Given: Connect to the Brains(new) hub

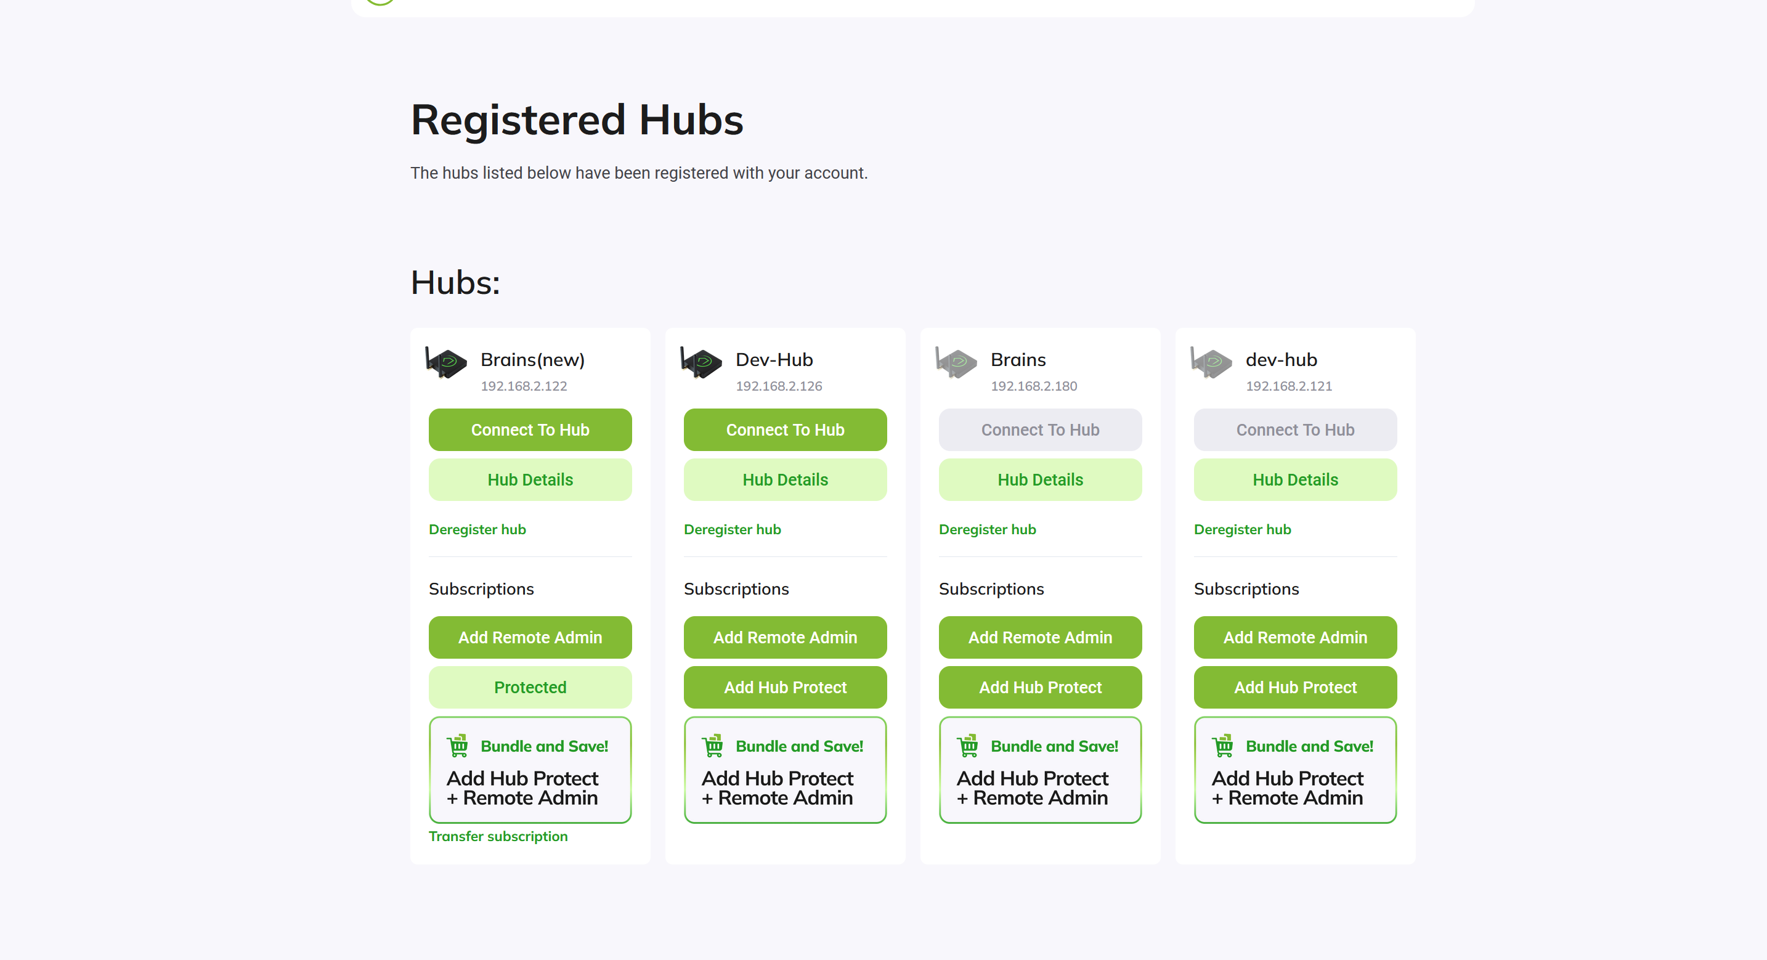Looking at the screenshot, I should click(530, 429).
